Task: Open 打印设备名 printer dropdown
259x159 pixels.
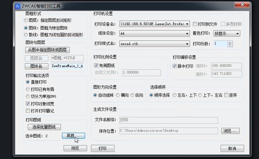Action: click(x=154, y=24)
